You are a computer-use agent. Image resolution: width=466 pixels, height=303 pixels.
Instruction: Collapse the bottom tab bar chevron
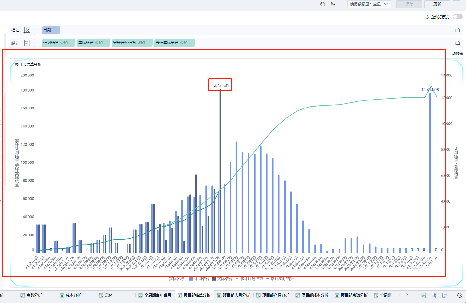click(460, 295)
